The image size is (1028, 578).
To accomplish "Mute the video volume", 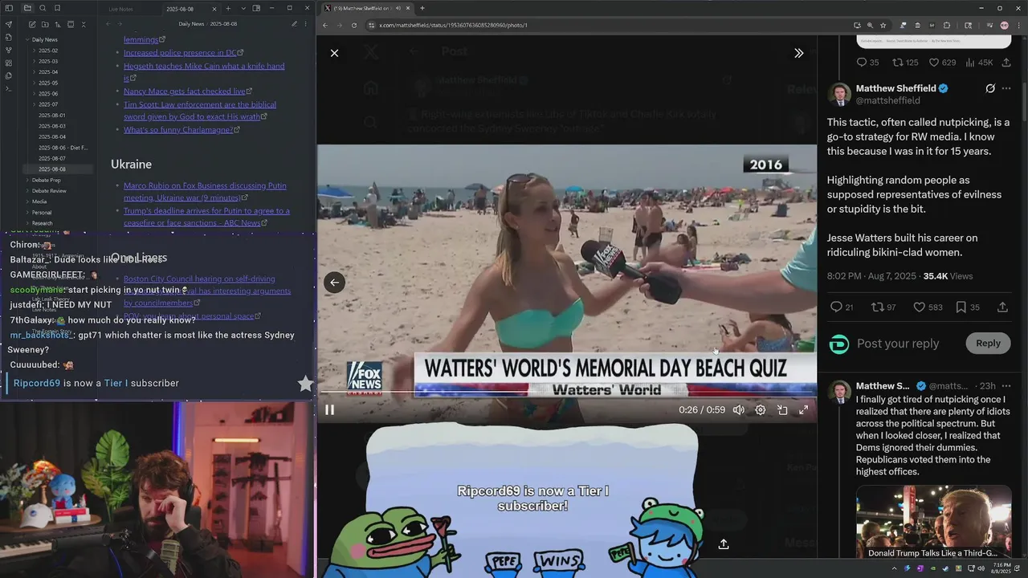I will click(x=738, y=409).
